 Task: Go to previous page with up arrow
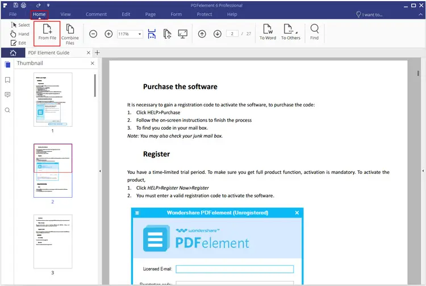202,34
